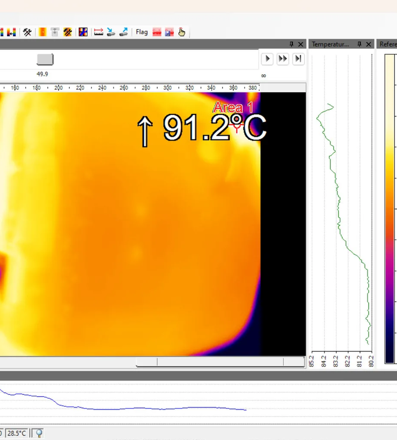Click the grayed-out icon beside the orange palette
Viewport: 397px width, 440px height.
click(55, 32)
